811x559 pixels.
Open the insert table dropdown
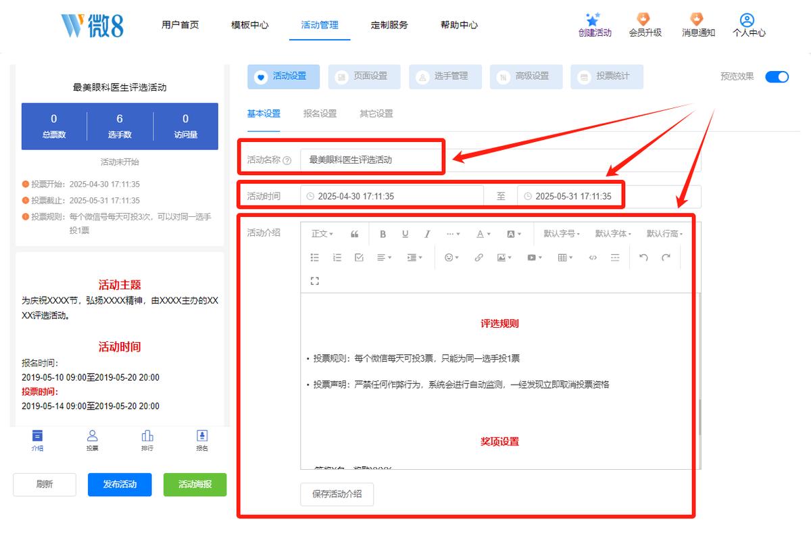click(x=565, y=258)
